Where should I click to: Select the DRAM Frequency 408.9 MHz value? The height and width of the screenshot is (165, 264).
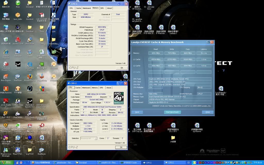[102, 27]
